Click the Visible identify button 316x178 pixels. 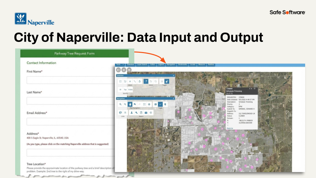click(x=130, y=90)
